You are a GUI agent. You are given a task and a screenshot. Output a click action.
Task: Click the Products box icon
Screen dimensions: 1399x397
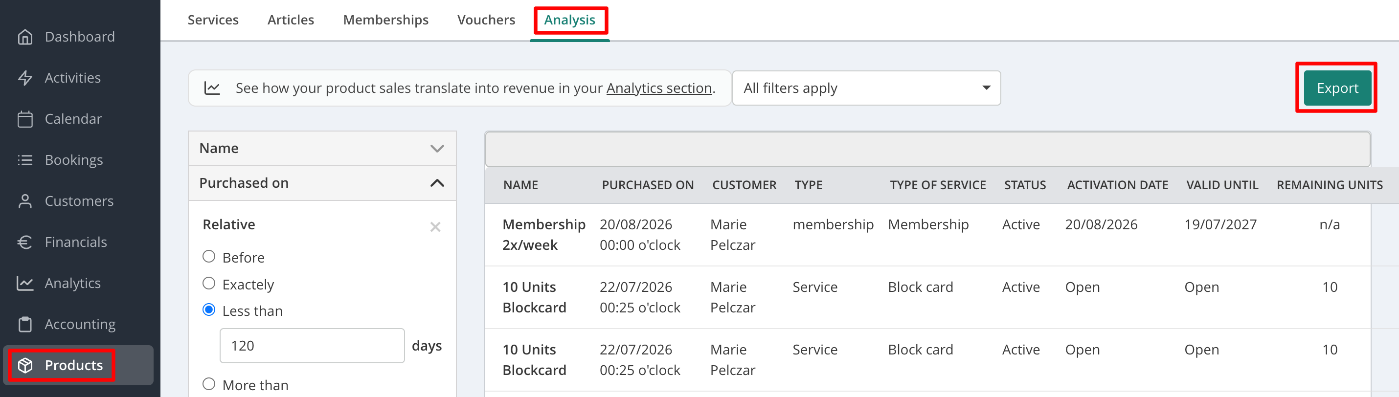tap(25, 366)
